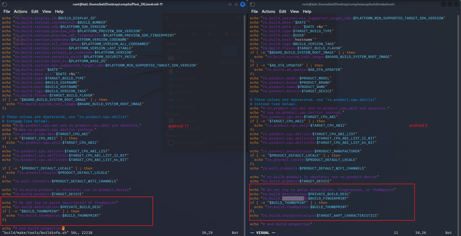461x236 pixels.
Task: Open the Actions menu in left terminal
Action: pyautogui.click(x=21, y=12)
